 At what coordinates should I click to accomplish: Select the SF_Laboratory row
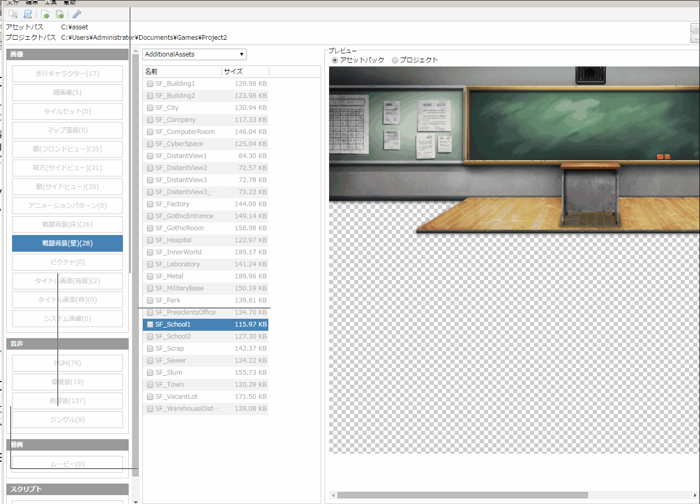click(206, 264)
